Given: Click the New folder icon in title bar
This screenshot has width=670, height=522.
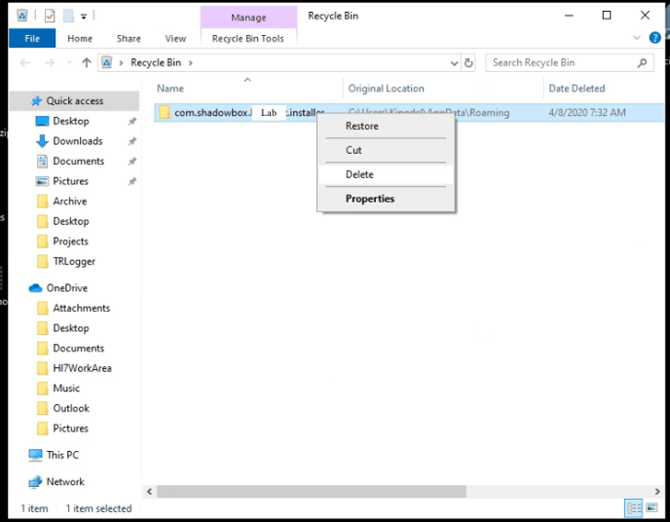Looking at the screenshot, I should coord(67,16).
